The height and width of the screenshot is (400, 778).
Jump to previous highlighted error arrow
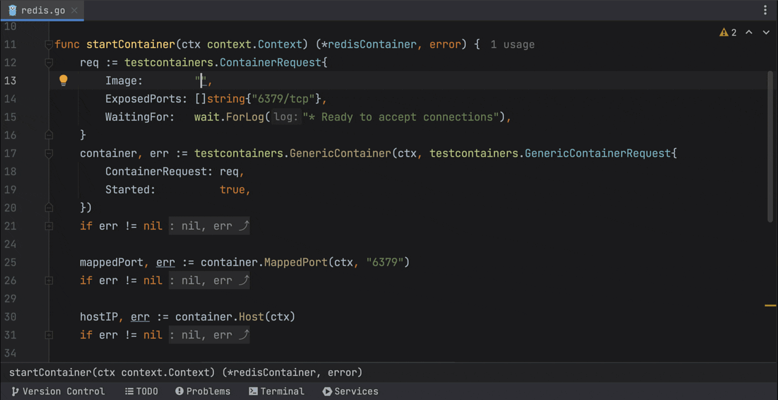[749, 33]
